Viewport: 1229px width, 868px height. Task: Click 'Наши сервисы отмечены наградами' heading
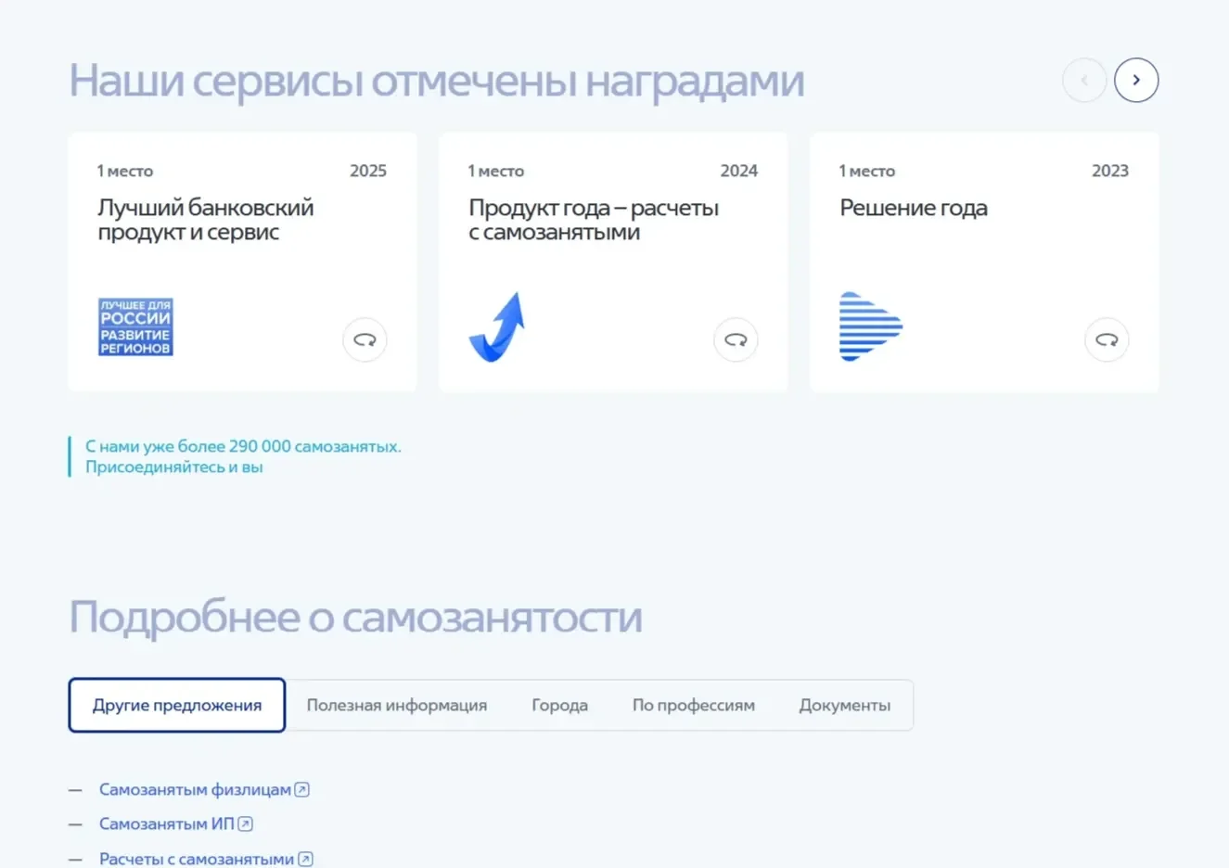(x=437, y=81)
